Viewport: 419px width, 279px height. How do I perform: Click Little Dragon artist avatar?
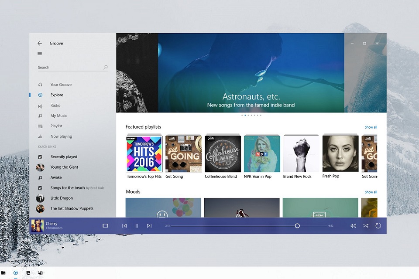tap(40, 198)
